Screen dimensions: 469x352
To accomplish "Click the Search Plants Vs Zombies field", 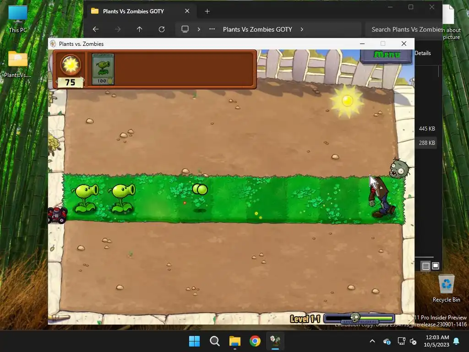I will coord(404,29).
